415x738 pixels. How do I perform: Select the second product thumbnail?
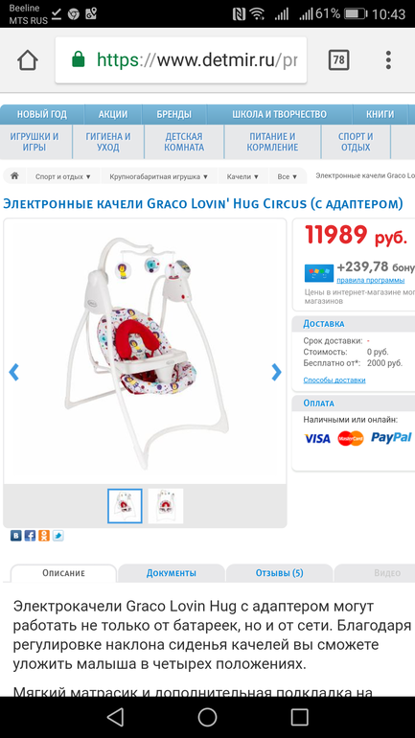(166, 506)
